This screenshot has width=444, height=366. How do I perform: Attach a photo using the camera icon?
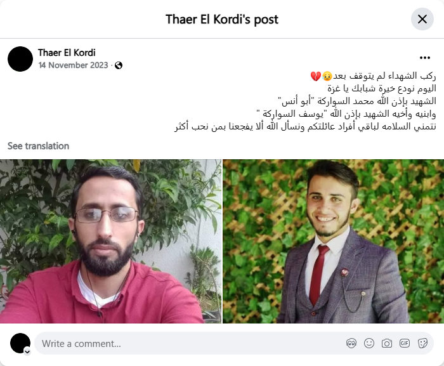click(x=387, y=343)
